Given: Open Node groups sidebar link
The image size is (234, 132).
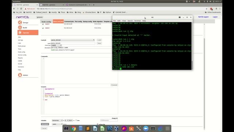Looking at the screenshot, I should (22, 46).
